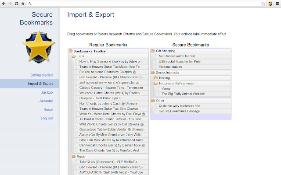
Task: Click the bookmark star in address bar
Action: [263, 3]
